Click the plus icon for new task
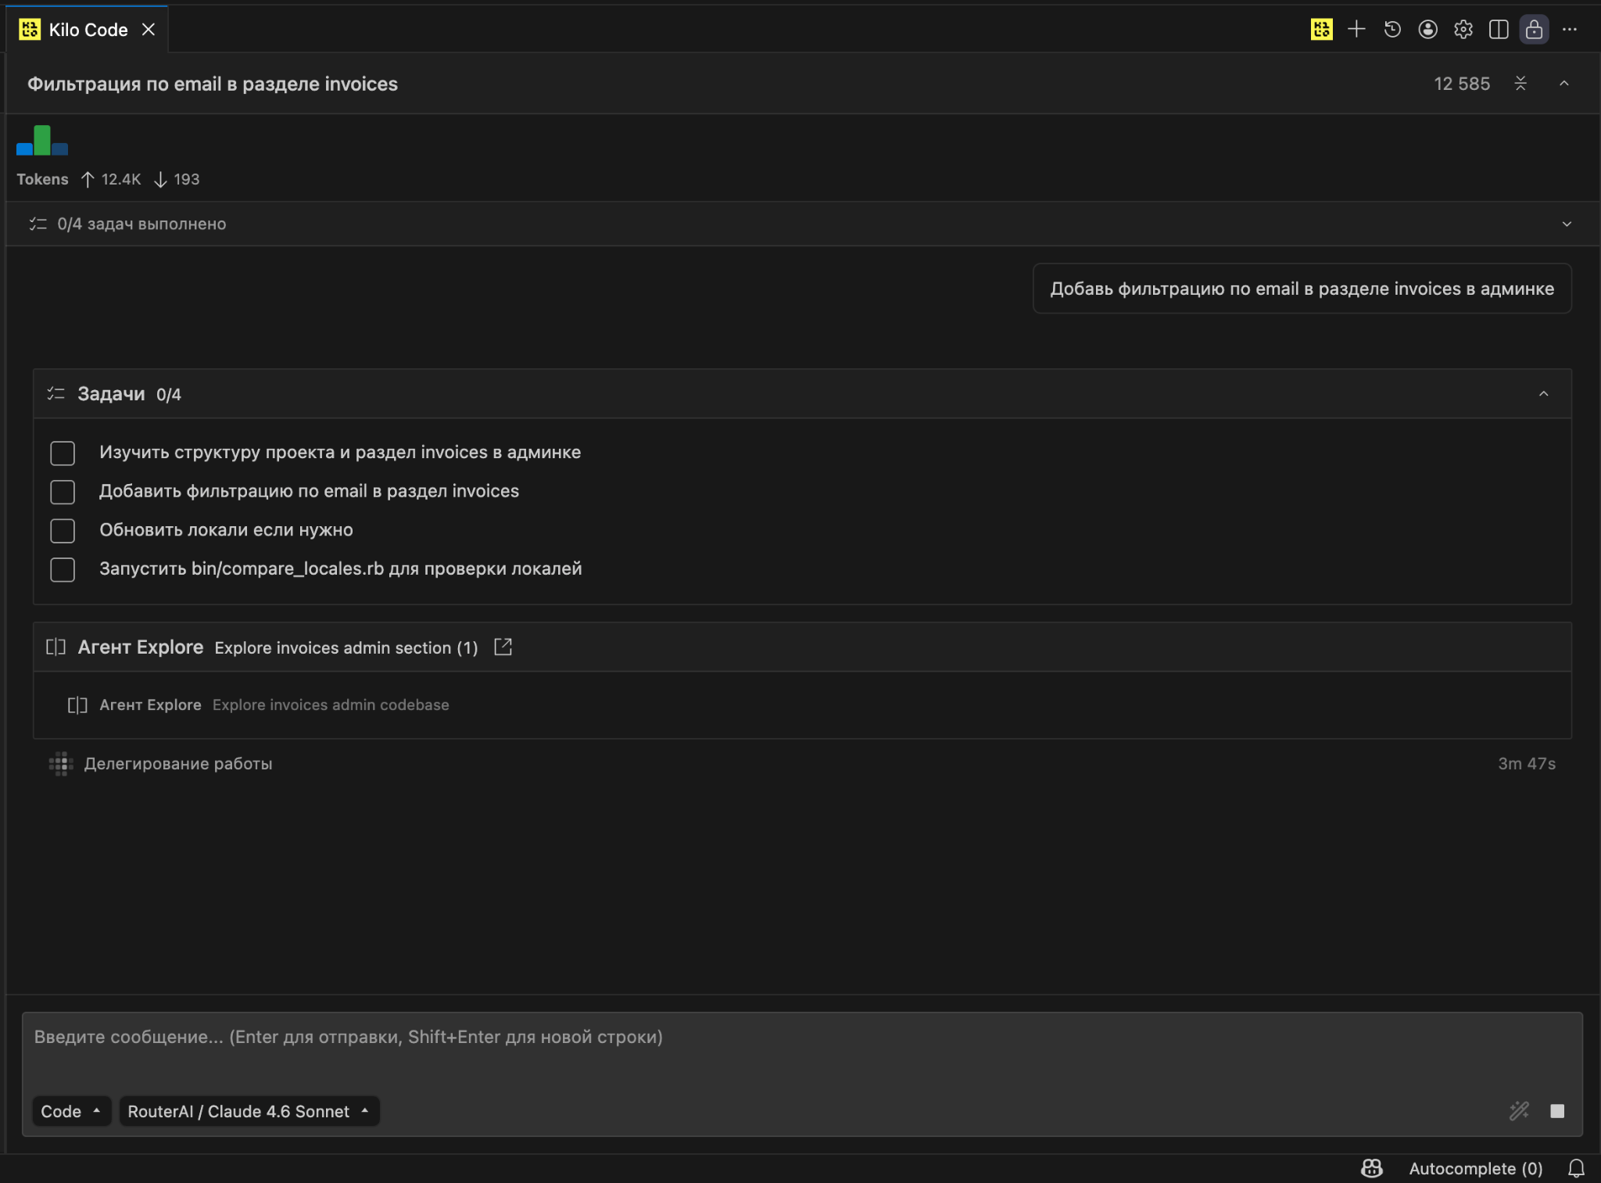 tap(1356, 30)
